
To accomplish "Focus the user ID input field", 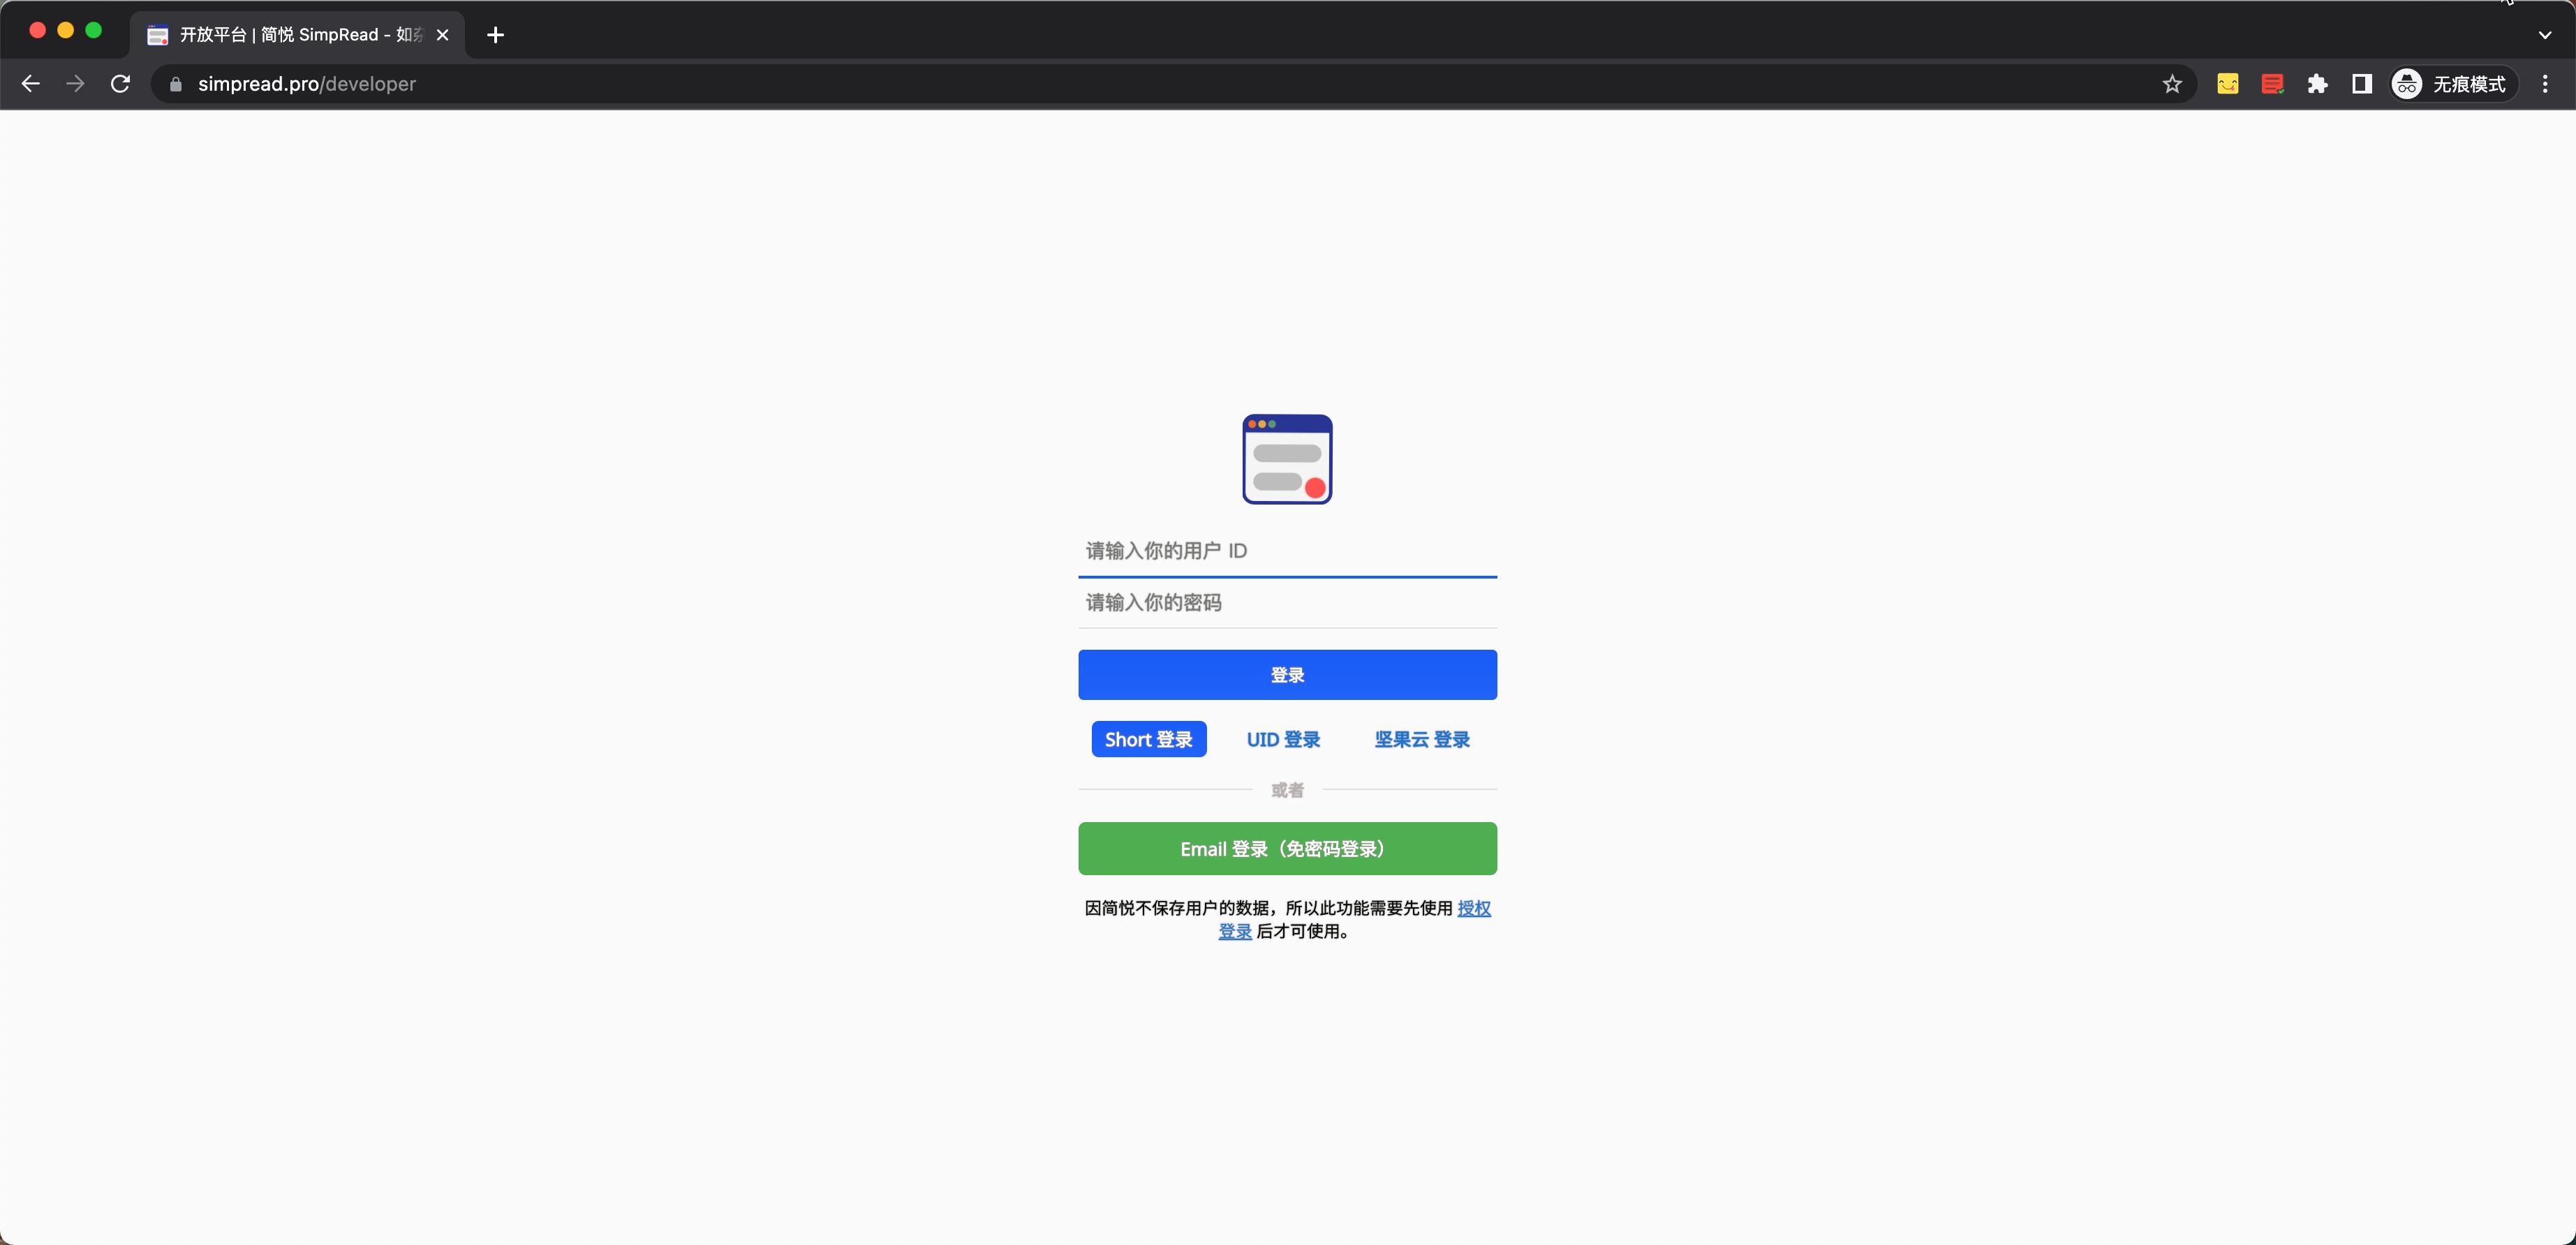I will (x=1287, y=551).
